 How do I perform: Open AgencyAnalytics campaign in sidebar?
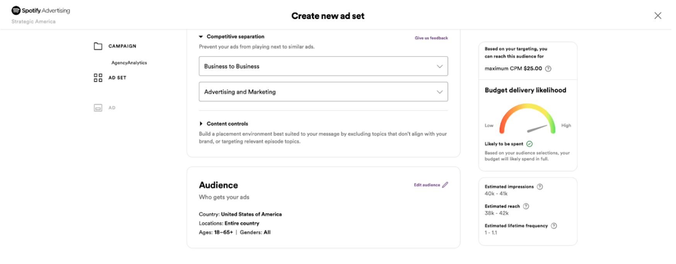[129, 63]
